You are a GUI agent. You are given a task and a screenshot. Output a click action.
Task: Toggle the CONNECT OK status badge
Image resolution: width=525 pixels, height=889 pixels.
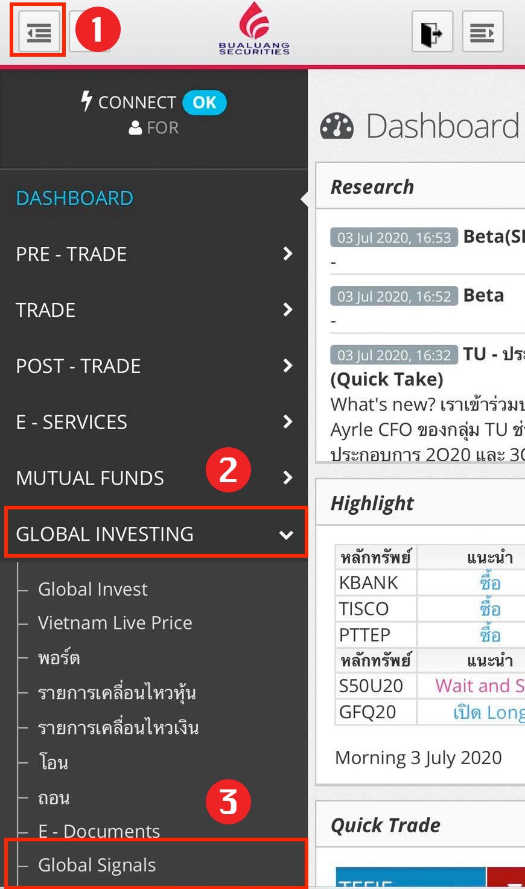tap(205, 103)
